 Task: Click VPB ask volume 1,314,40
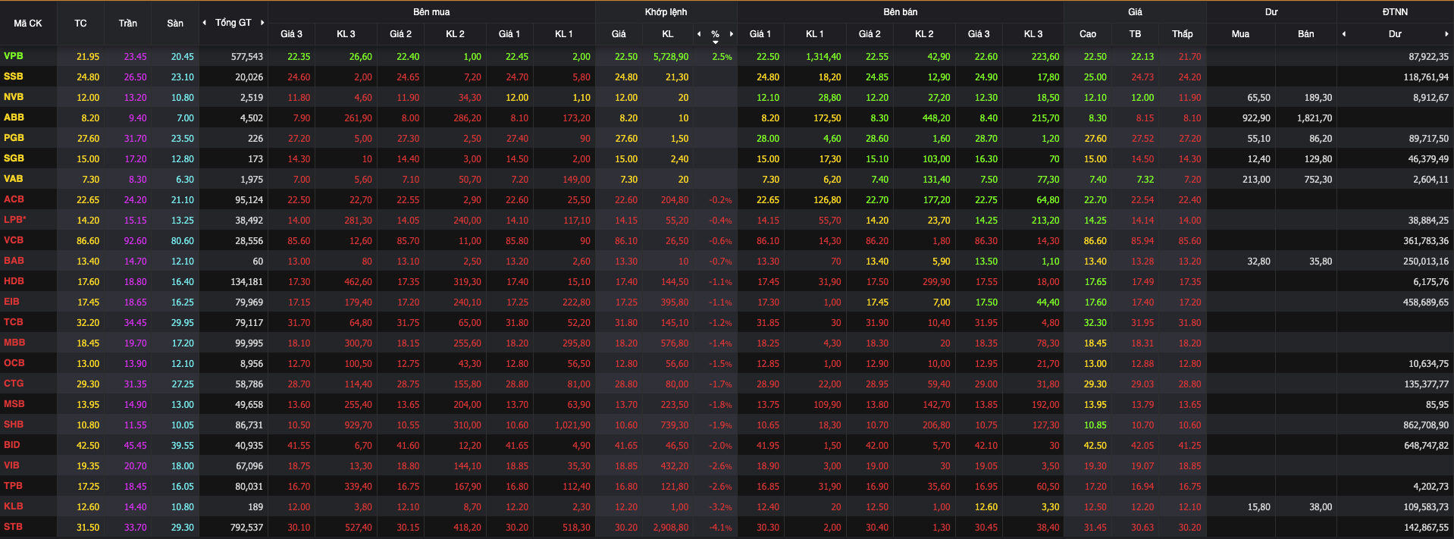click(823, 57)
